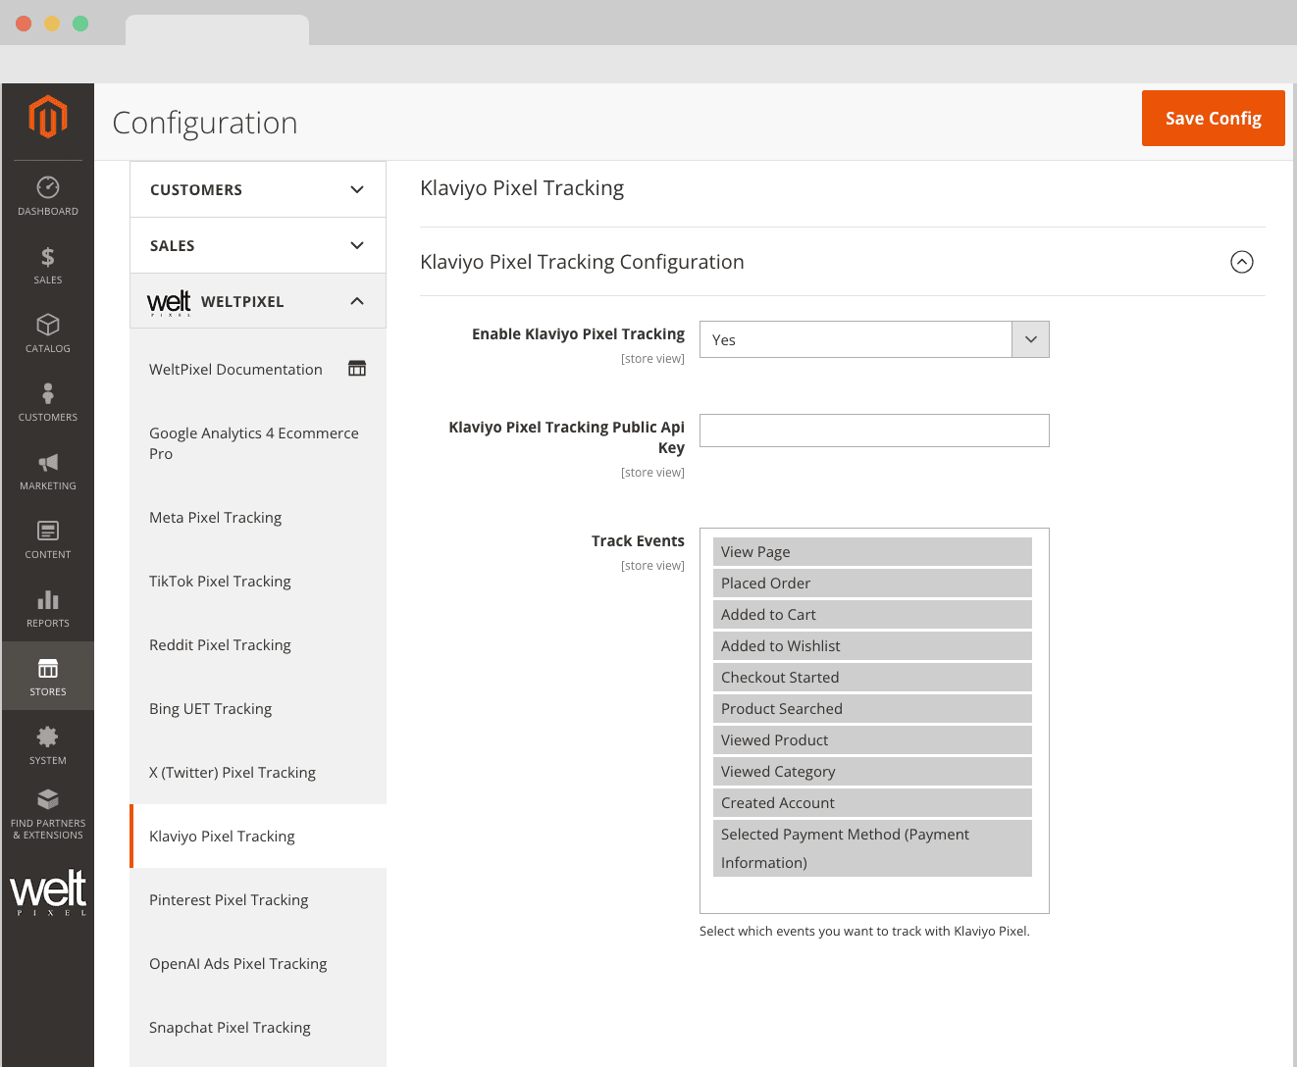The width and height of the screenshot is (1297, 1067).
Task: Open Pinterest Pixel Tracking tab
Action: click(x=258, y=900)
